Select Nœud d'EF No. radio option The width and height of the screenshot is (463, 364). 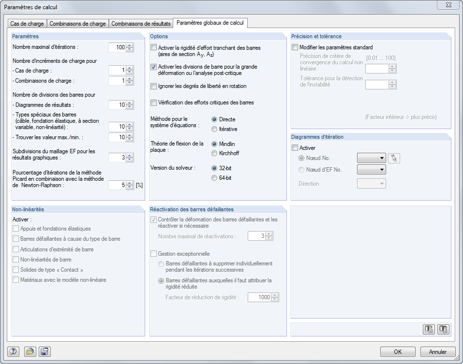tap(301, 170)
